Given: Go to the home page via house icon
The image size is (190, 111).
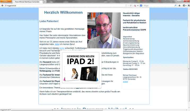Looking at the screenshot, I should (x=179, y=6).
